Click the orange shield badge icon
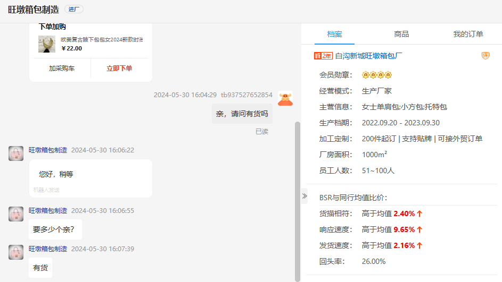Screen dimensions: 502x282 (x=485, y=56)
